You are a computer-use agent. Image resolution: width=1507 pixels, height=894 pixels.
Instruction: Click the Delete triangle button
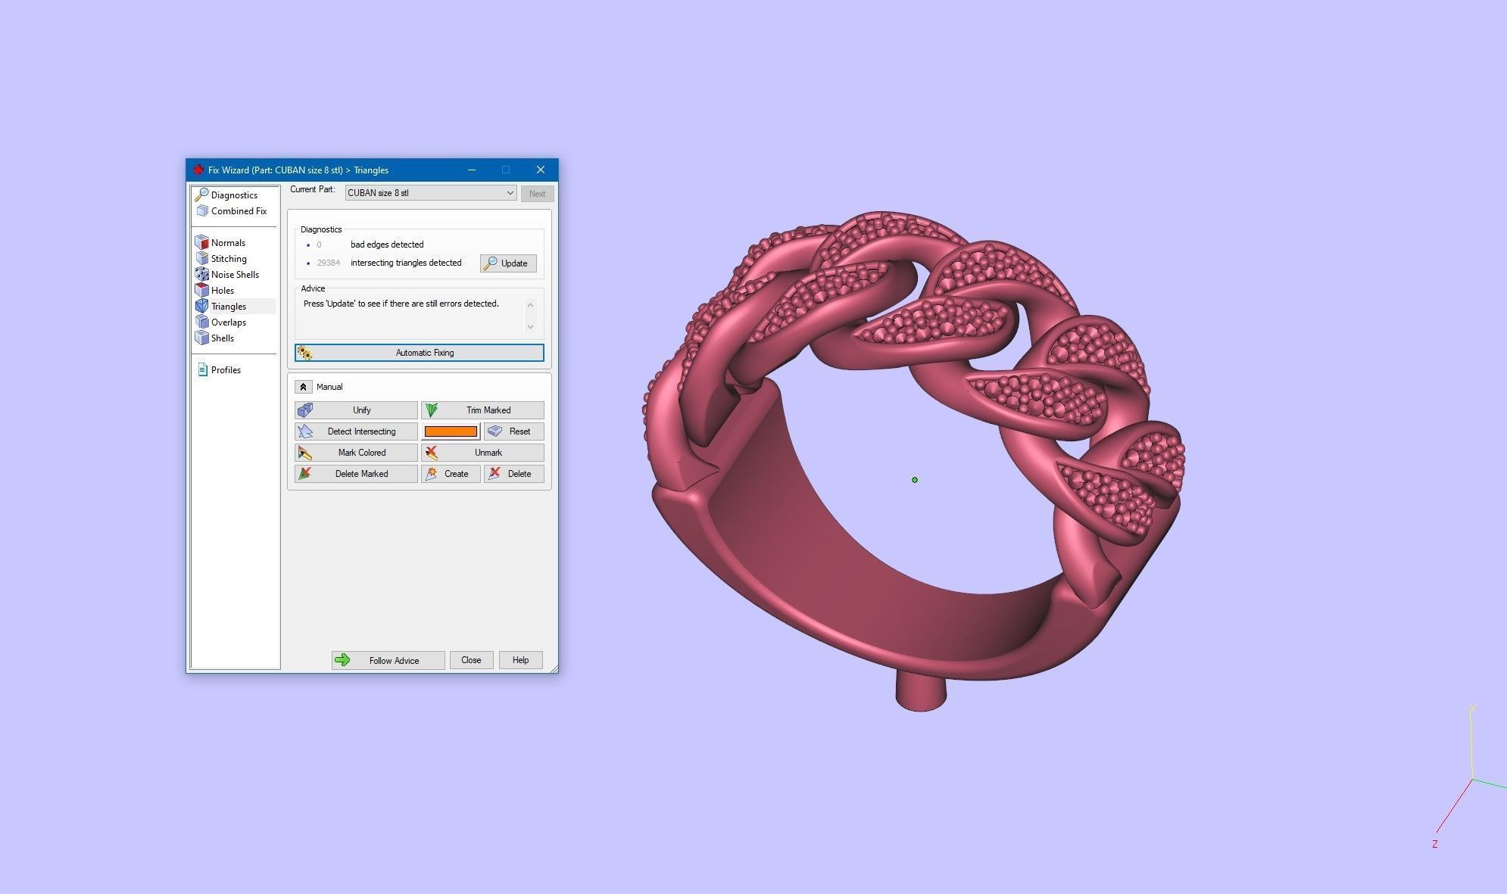(513, 474)
